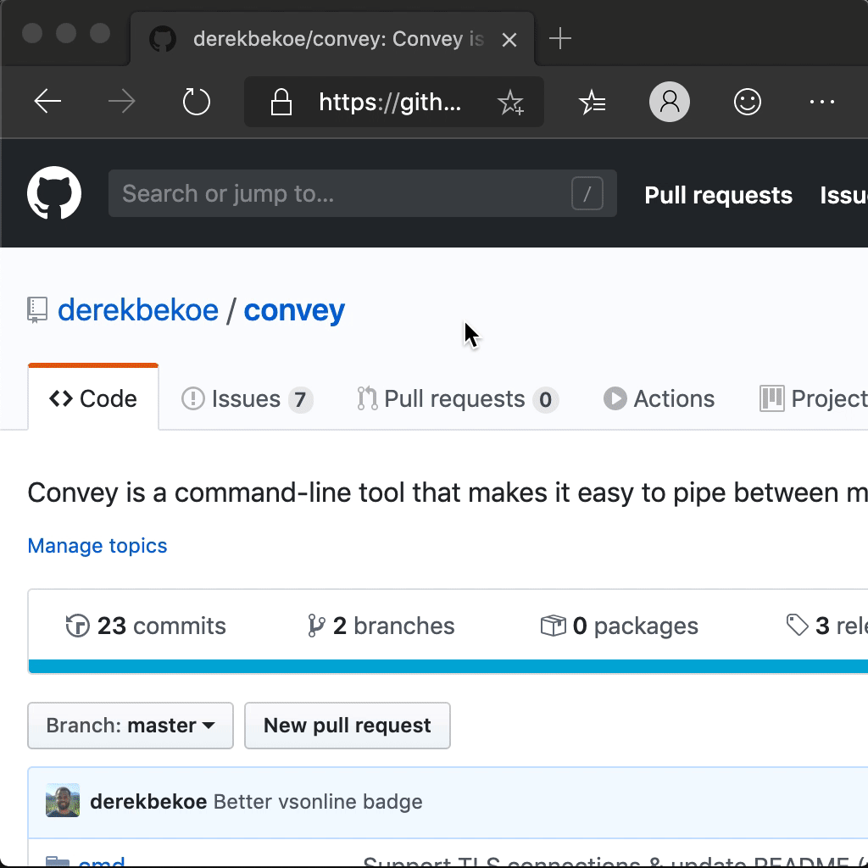Reload the page with the refresh icon

click(196, 102)
